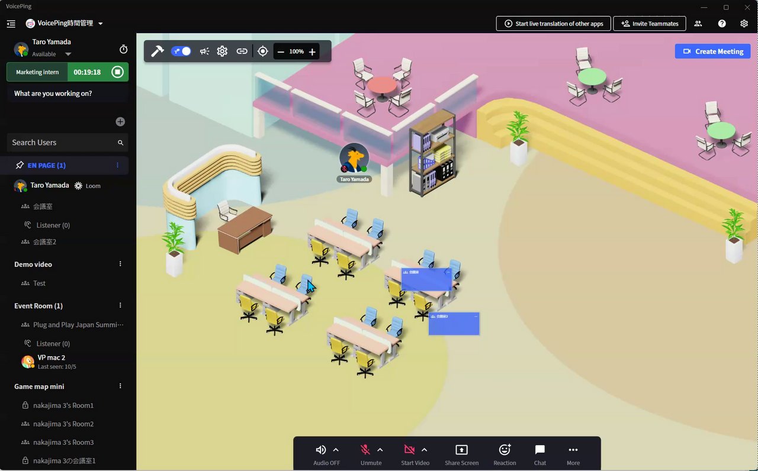Start Video camera toggle

click(409, 450)
